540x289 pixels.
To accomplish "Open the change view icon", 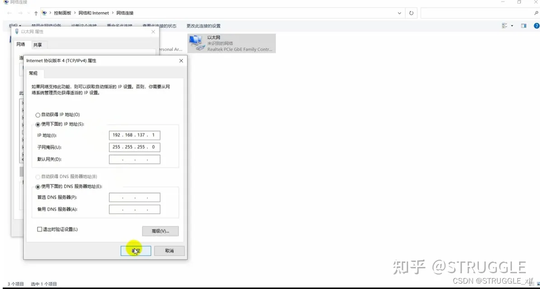I will click(505, 26).
